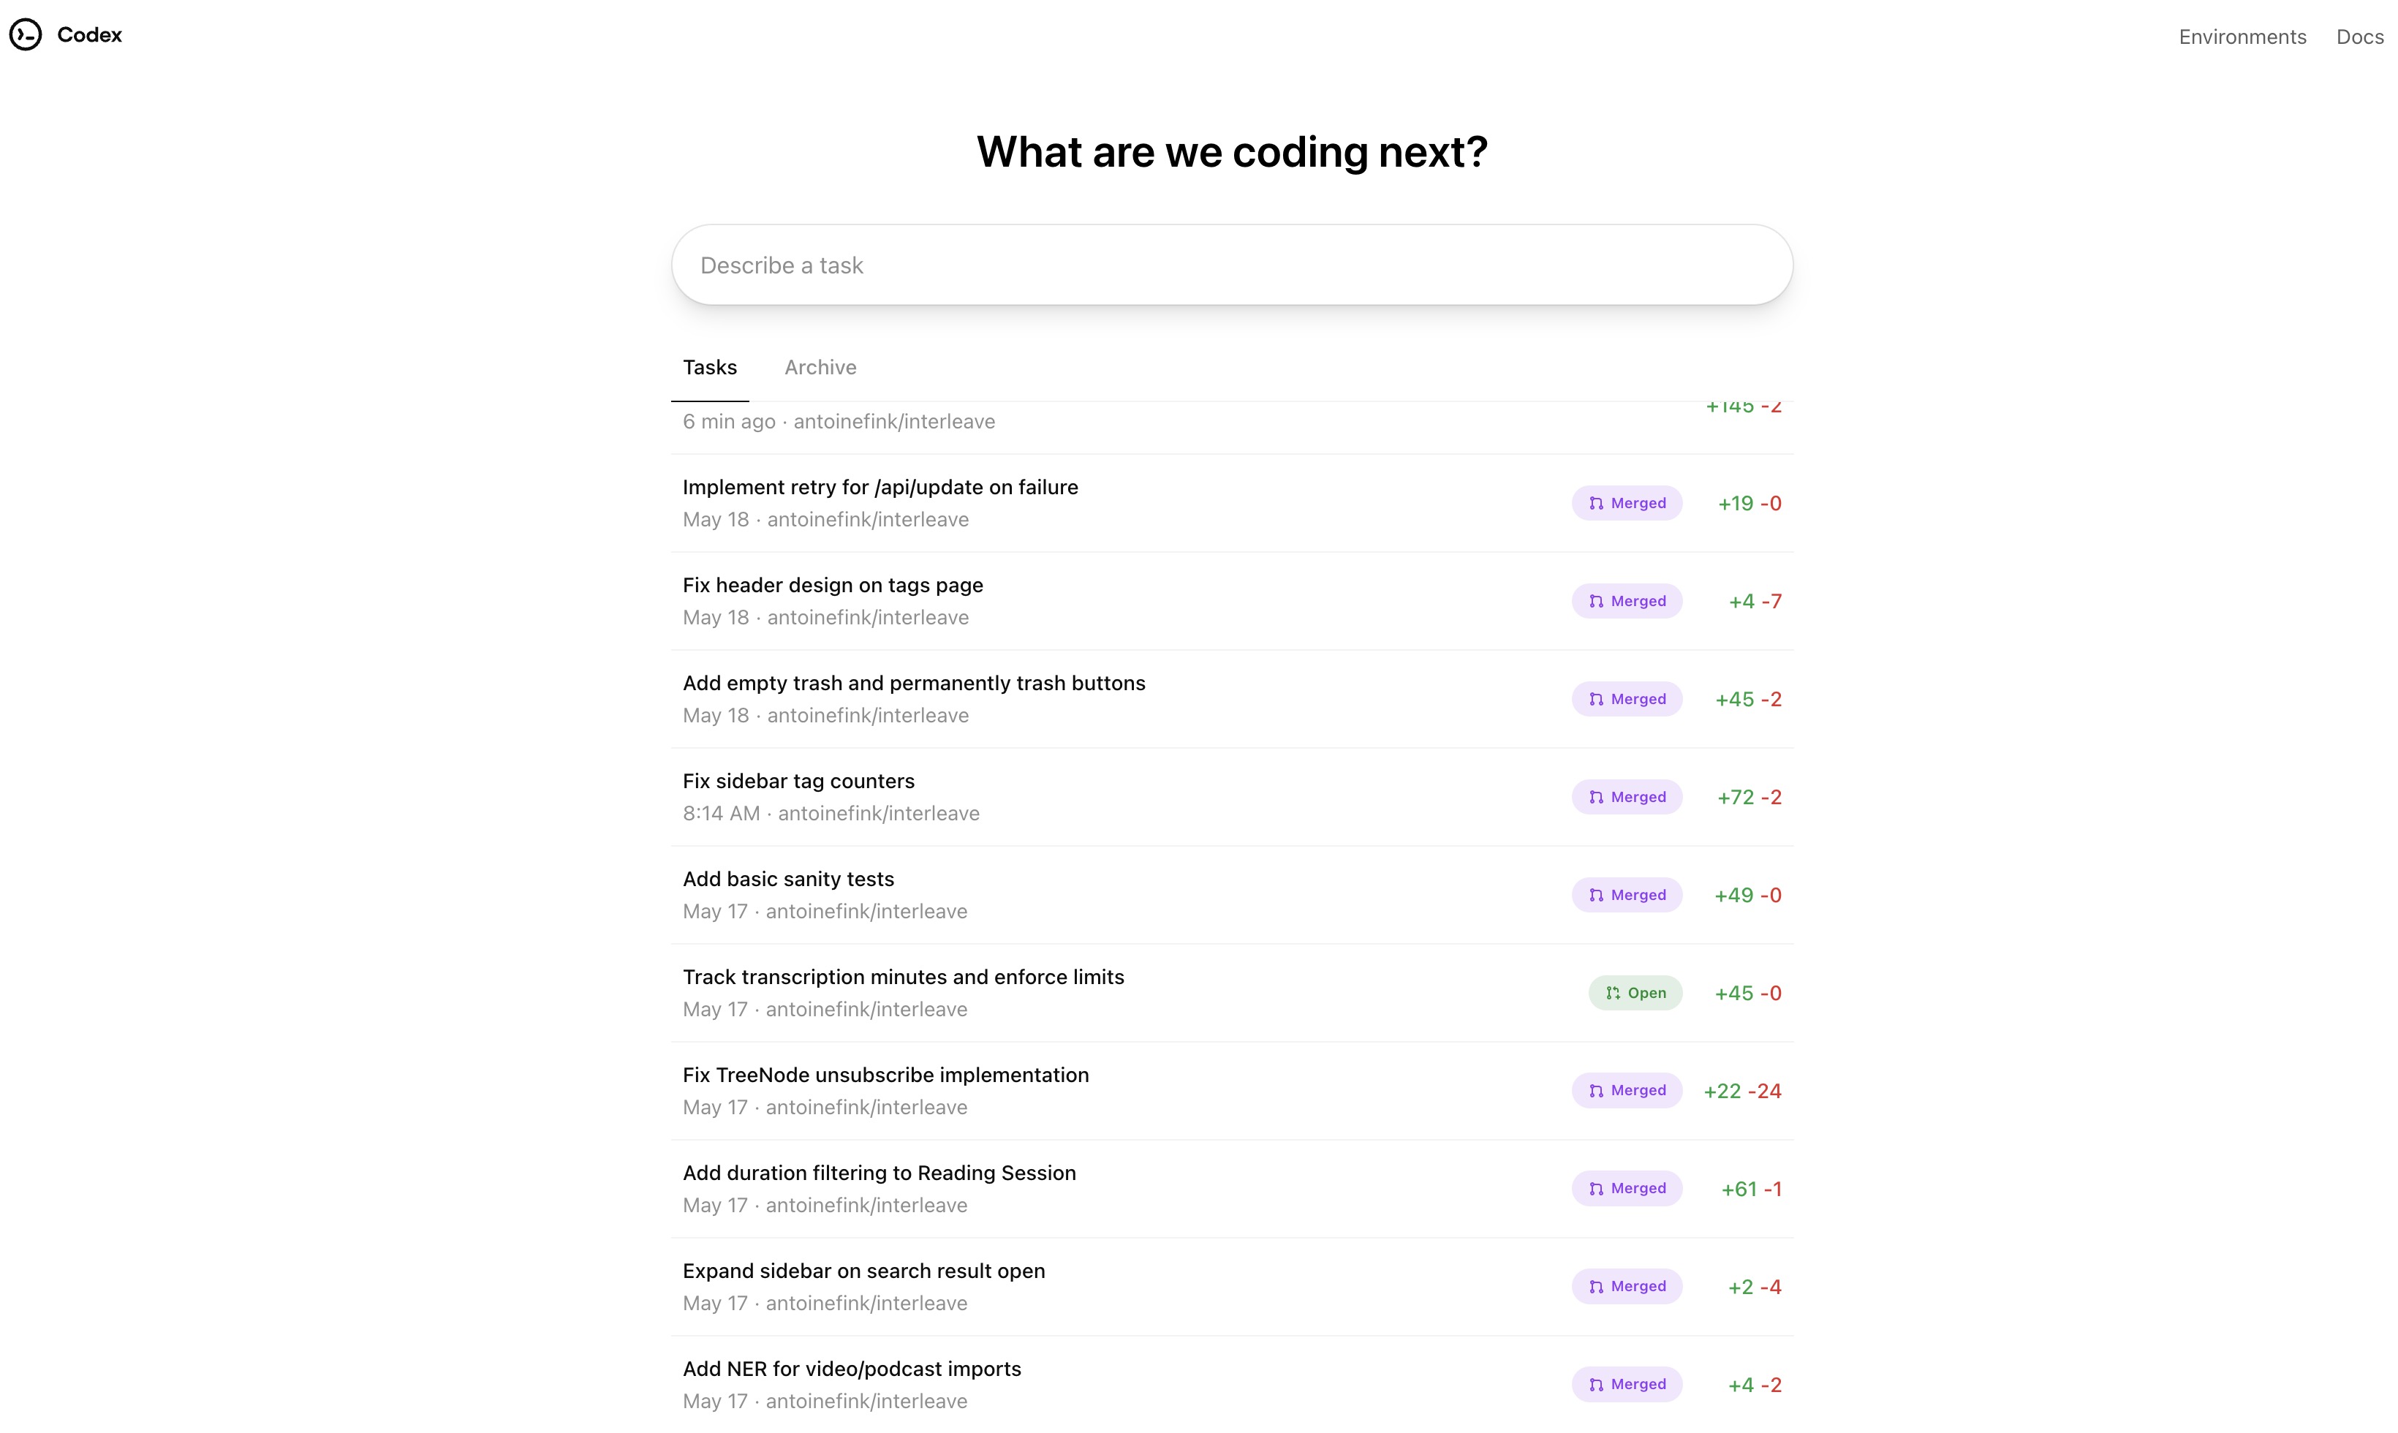Click Open badge on transcription minutes task

[x=1635, y=993]
